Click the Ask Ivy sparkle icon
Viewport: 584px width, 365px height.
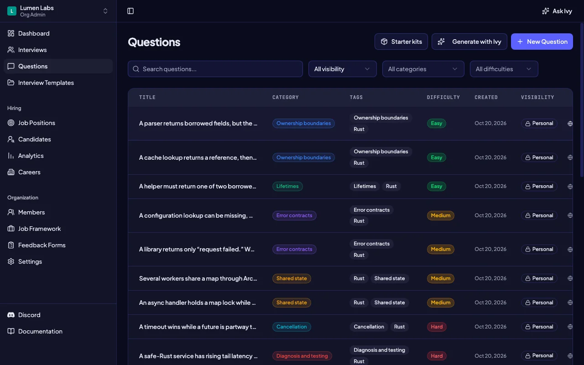pos(545,11)
